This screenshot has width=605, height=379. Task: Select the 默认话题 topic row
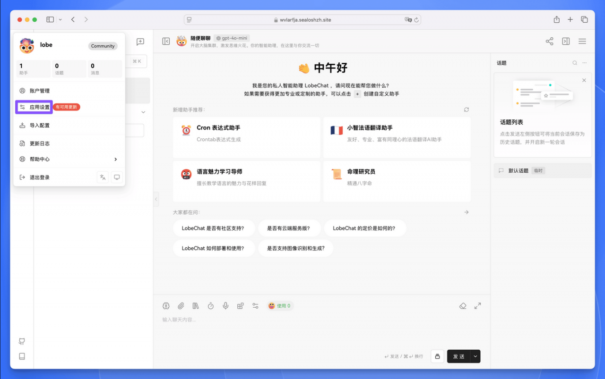pyautogui.click(x=542, y=170)
